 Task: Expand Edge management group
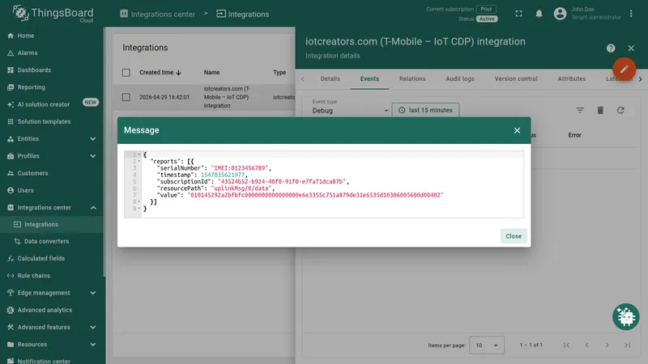tap(93, 293)
